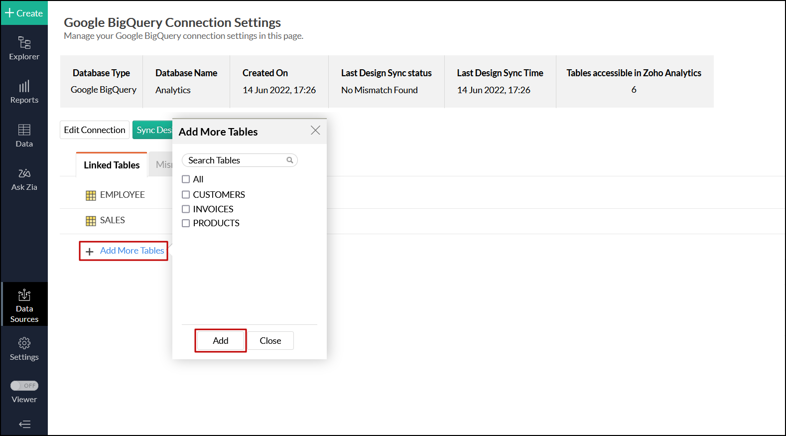Go to the Data sidebar icon

[24, 130]
